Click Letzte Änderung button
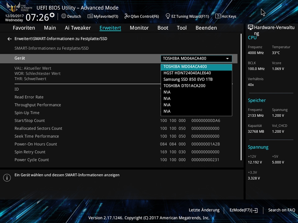The image size is (298, 223). click(204, 210)
